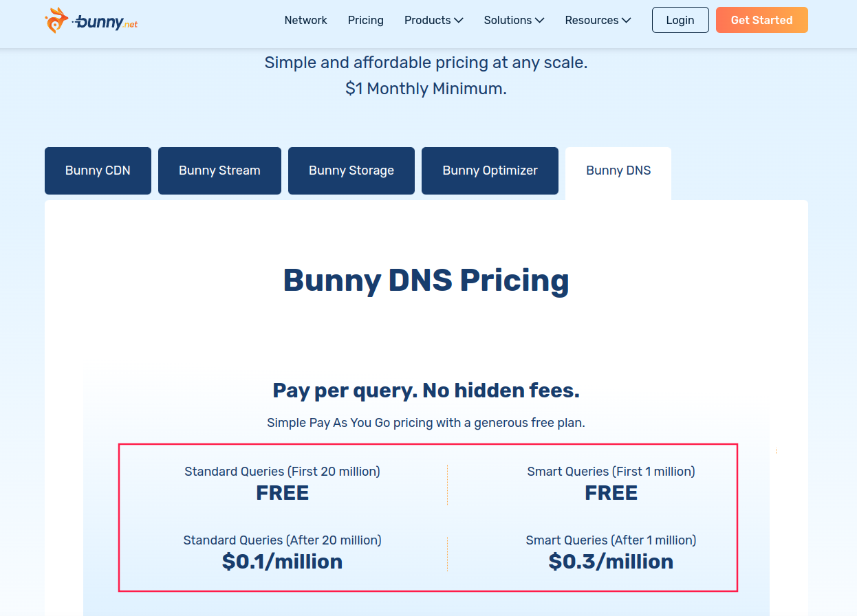The height and width of the screenshot is (616, 857).
Task: Click FREE under Smart Queries first 1 million
Action: [611, 493]
